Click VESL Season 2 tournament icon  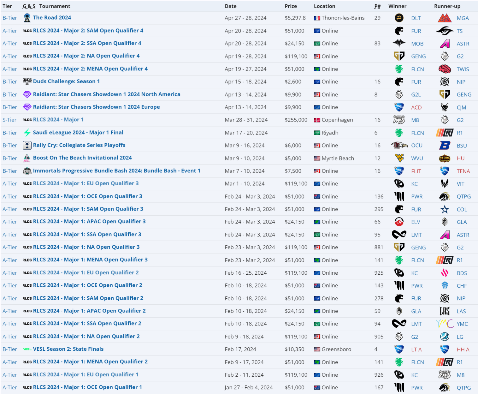(27, 349)
